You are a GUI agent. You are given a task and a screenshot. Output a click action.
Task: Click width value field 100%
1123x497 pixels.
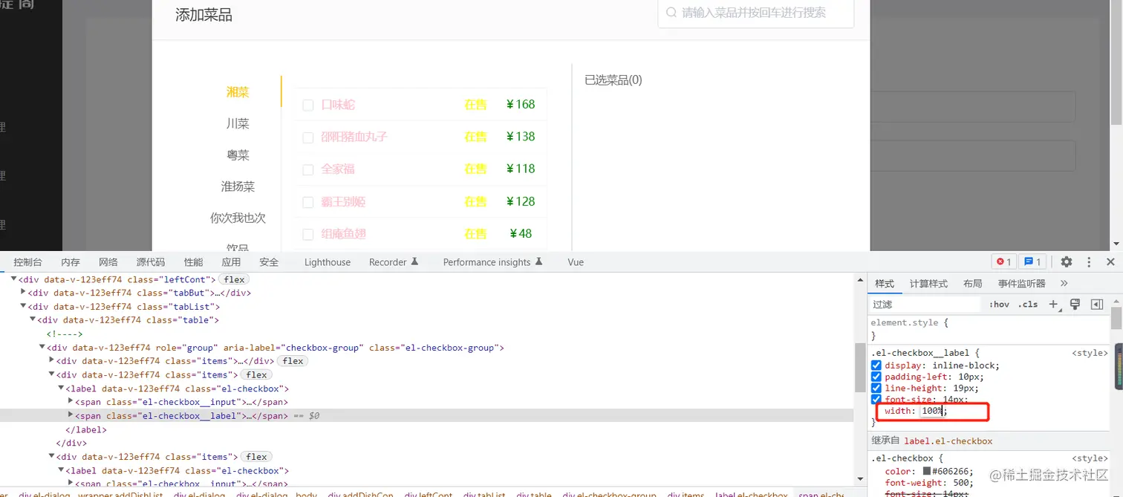(x=932, y=411)
